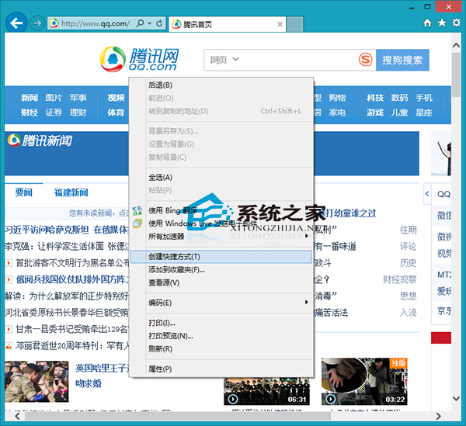Image resolution: width=466 pixels, height=426 pixels.
Task: Open 属性(P) in context menu
Action: [x=221, y=369]
